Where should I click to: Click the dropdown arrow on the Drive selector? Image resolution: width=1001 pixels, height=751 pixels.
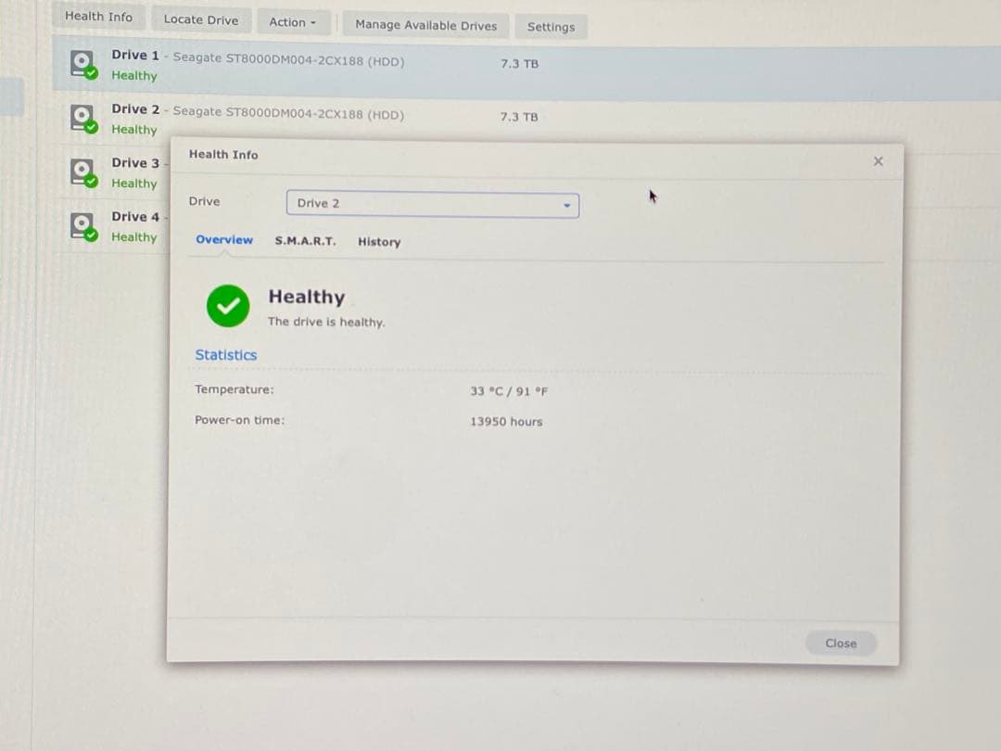[x=567, y=203]
